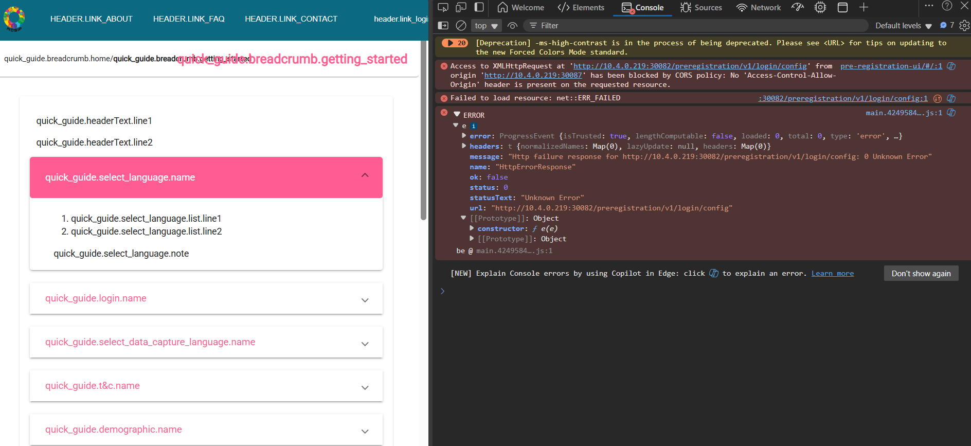The height and width of the screenshot is (446, 971).
Task: Open the Memory chip tool icon
Action: [820, 7]
